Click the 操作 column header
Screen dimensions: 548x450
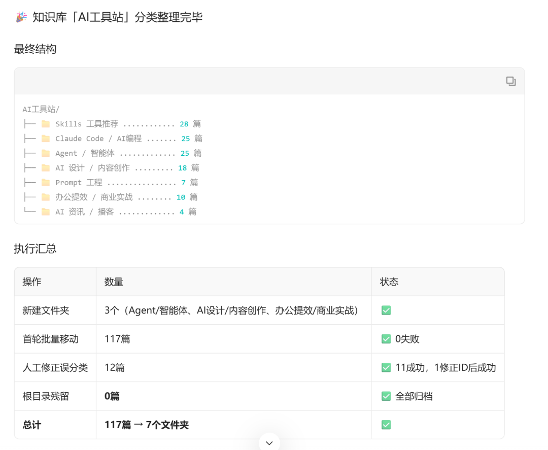pyautogui.click(x=32, y=282)
